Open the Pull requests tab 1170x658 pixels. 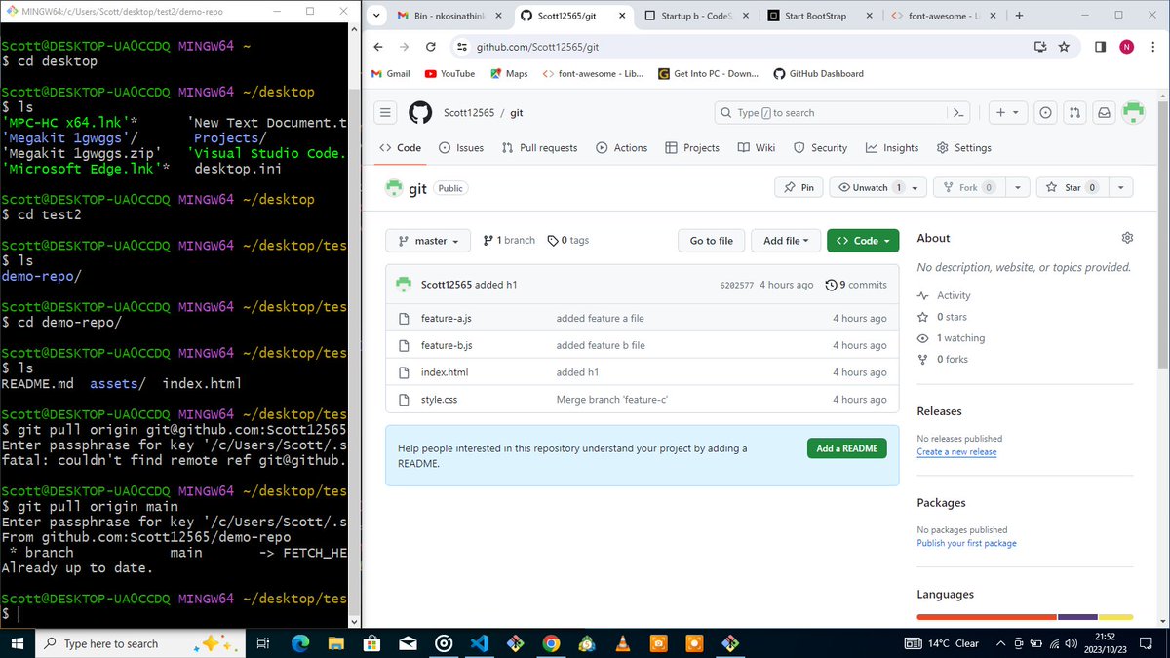(539, 148)
